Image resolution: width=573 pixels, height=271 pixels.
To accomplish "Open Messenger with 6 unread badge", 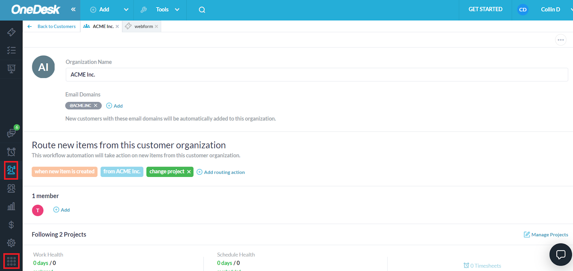I will tap(11, 133).
